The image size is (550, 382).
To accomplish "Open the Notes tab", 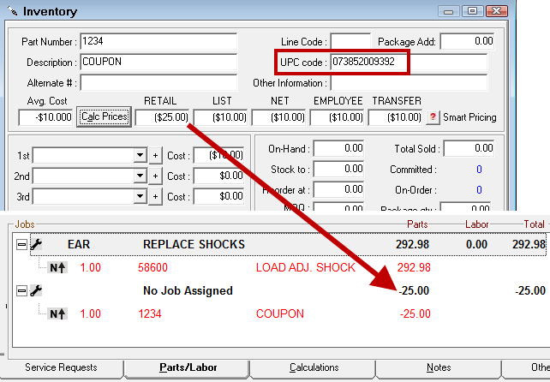I will [439, 367].
